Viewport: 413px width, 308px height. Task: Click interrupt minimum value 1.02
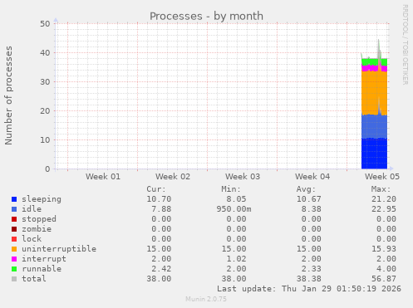(x=236, y=259)
